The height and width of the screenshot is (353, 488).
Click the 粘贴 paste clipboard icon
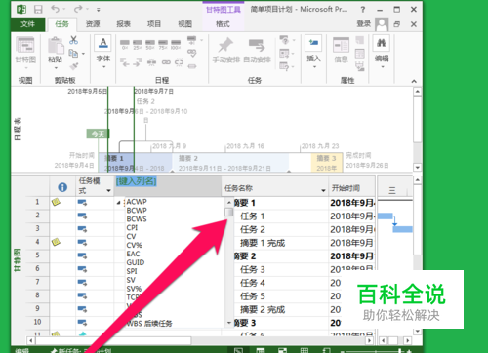(56, 45)
